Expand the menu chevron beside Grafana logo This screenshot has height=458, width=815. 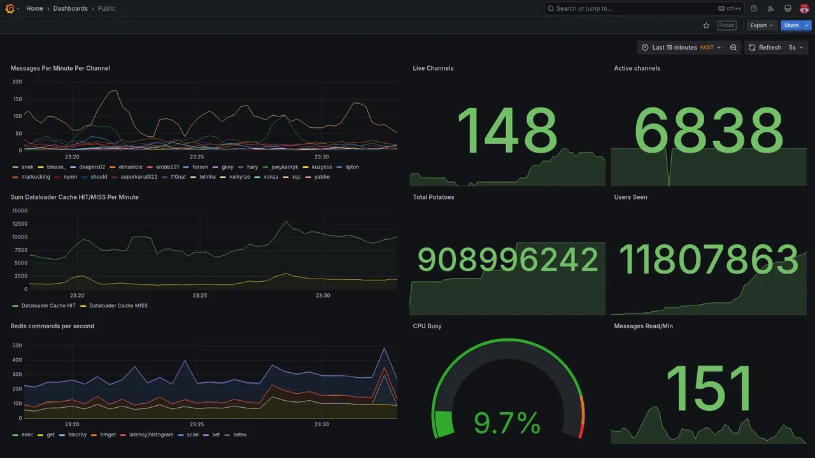(18, 9)
